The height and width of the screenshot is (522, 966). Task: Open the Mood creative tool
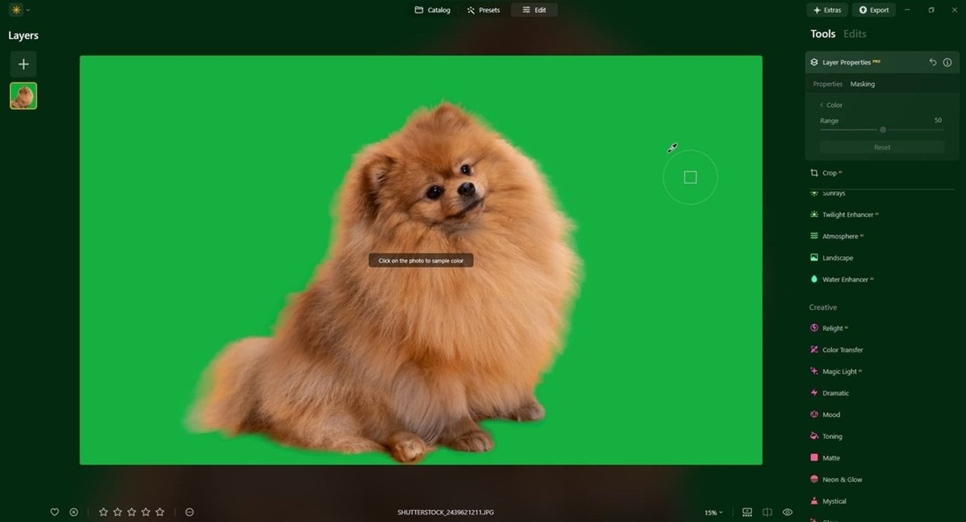coord(830,414)
